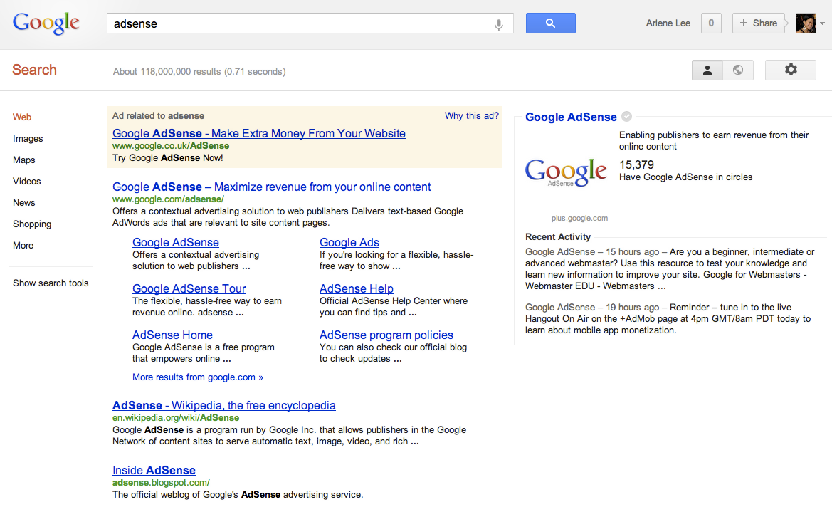Click the Why this ad? link
This screenshot has width=832, height=507.
click(x=472, y=116)
